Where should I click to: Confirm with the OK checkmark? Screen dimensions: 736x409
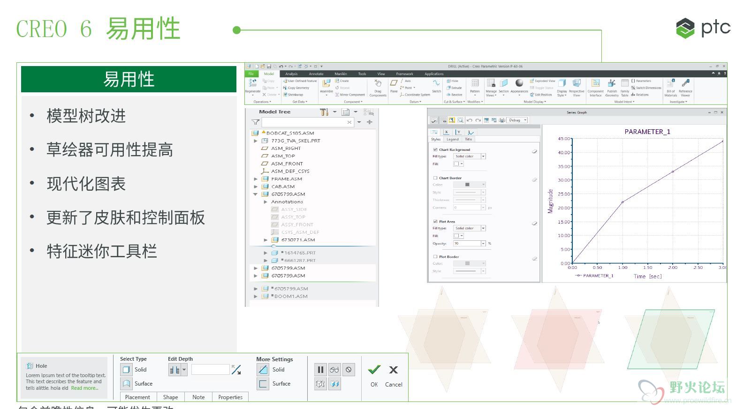click(374, 370)
